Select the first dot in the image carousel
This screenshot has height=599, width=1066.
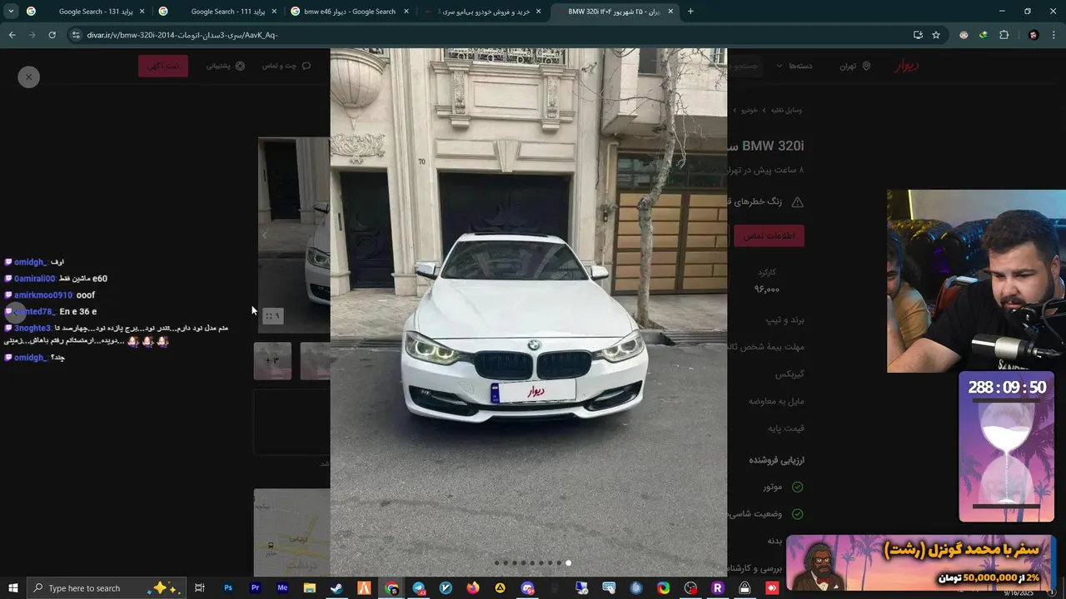497,563
